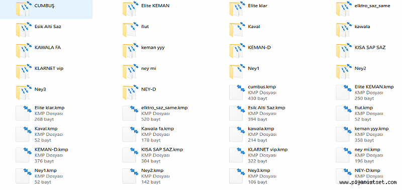Click the KLARNET vip folder icon
This screenshot has height=190, width=402.
24,72
